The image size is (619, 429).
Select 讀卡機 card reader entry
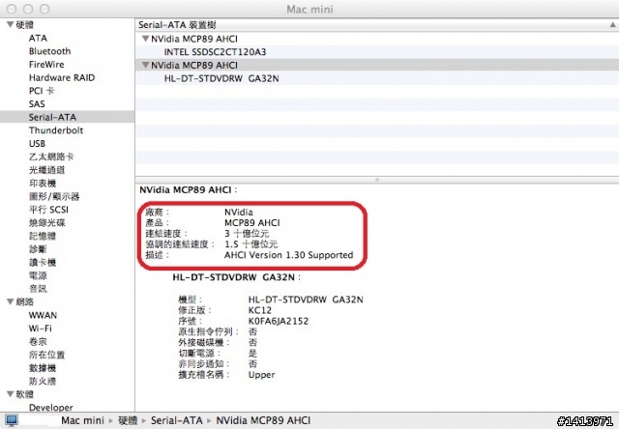[x=43, y=263]
